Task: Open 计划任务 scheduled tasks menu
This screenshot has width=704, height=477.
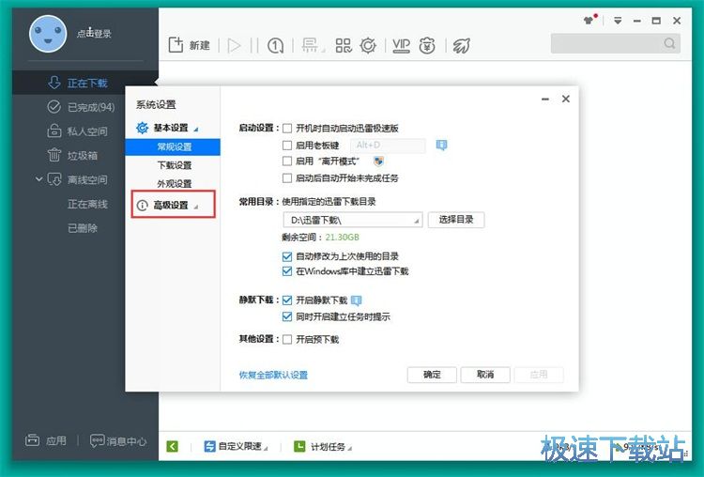Action: [322, 446]
